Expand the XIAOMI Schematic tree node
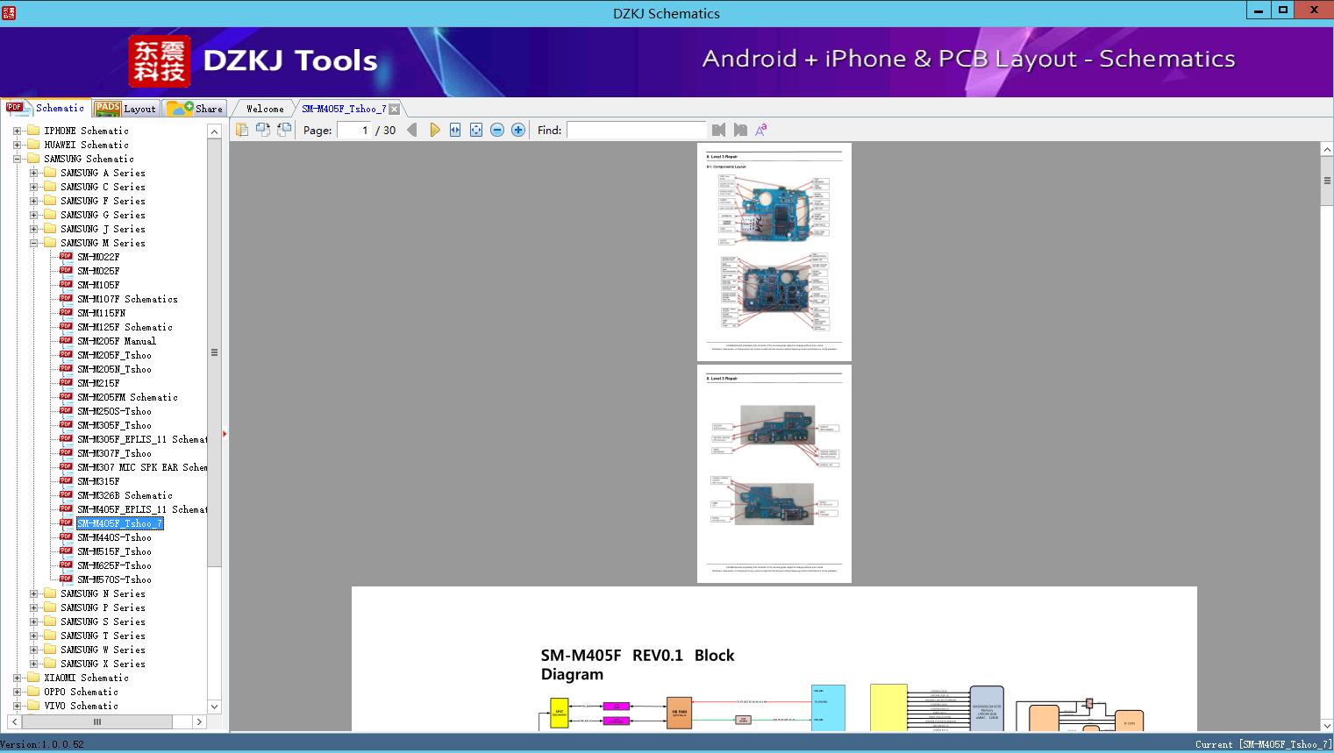The height and width of the screenshot is (753, 1334). coord(17,678)
